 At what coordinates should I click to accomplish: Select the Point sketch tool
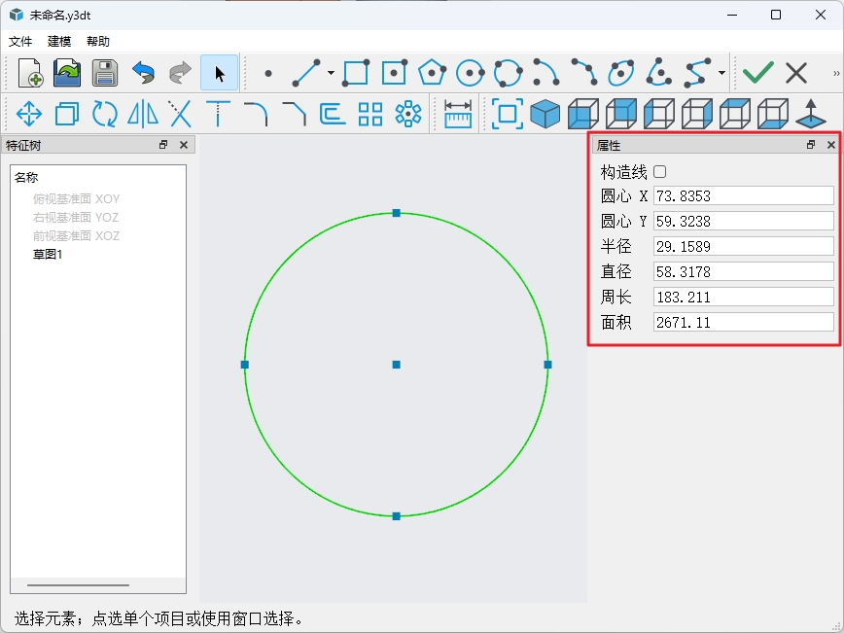[268, 73]
